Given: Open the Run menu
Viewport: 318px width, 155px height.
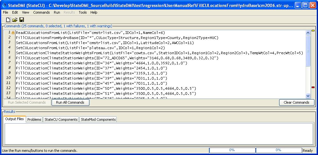Looking at the screenshot, I should coord(57,12).
